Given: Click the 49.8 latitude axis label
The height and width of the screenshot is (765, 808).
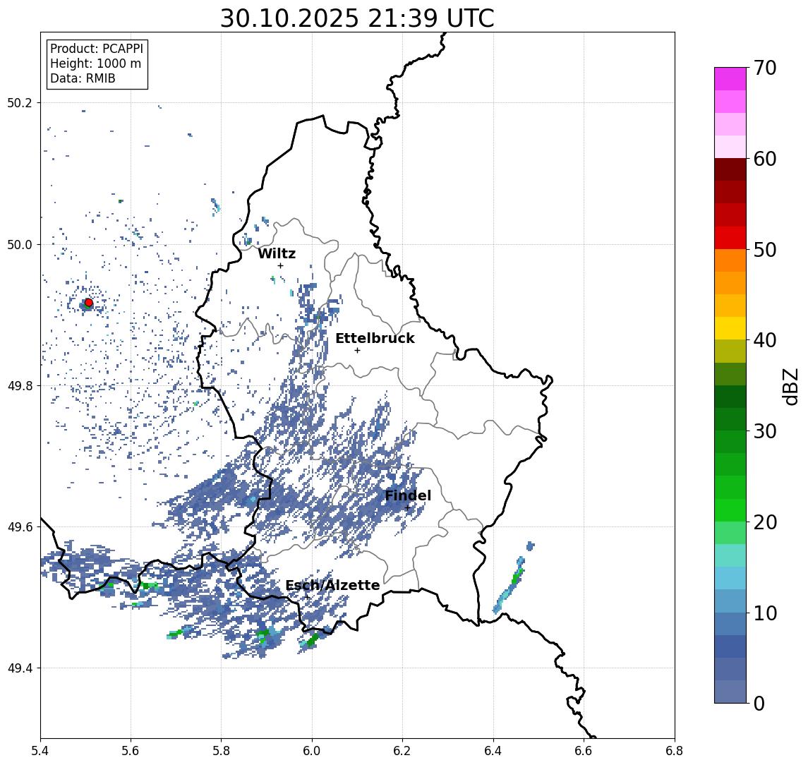Looking at the screenshot, I should click(x=20, y=385).
